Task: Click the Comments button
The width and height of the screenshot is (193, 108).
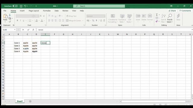Action: (185, 11)
